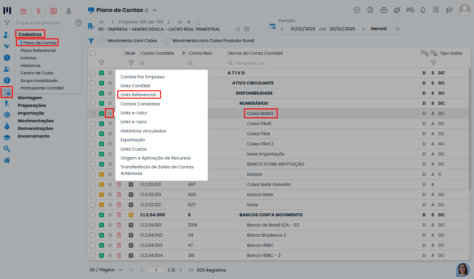
Task: Click the home icon in left sidebar
Action: tap(7, 160)
